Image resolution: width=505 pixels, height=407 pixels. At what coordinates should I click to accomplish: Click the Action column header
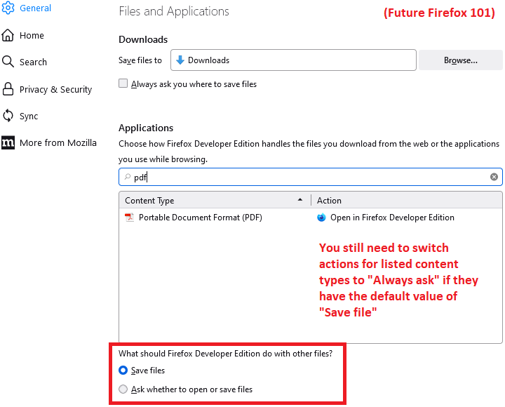(x=407, y=200)
